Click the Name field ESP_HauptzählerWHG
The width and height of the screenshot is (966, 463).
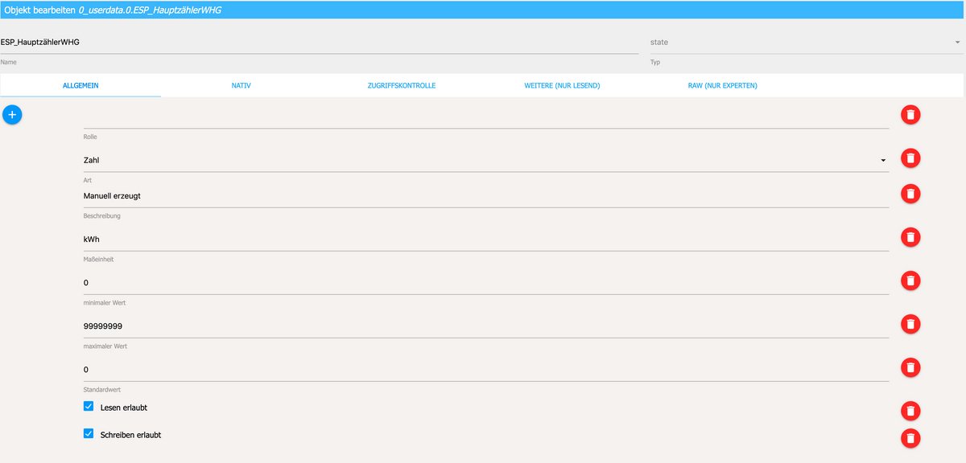320,43
